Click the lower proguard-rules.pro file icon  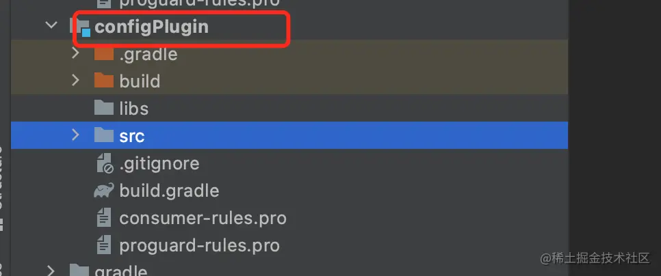point(104,245)
